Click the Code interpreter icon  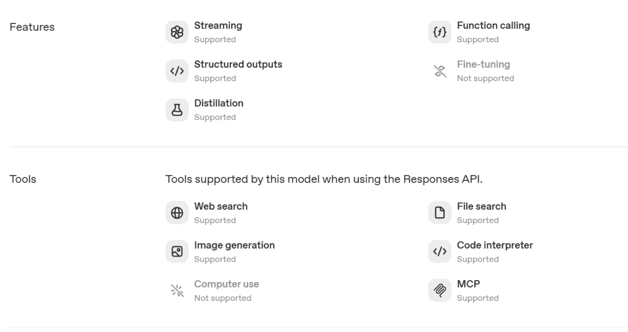440,252
